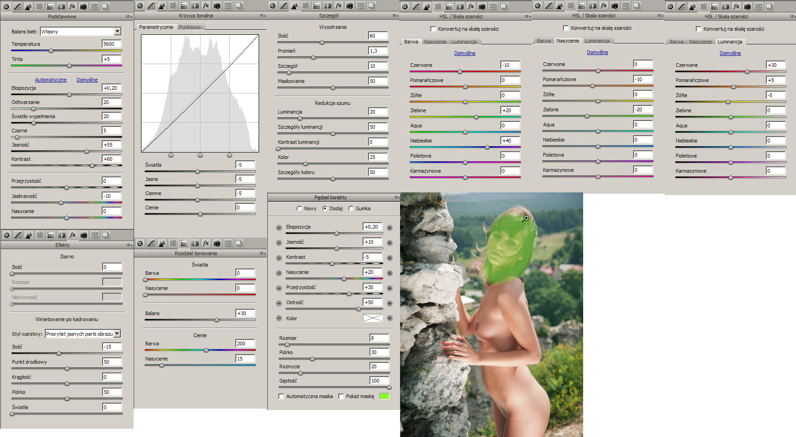Switch to Nasycenie tab in leftmost HSL panel
Screen dimensions: 796x437
(x=435, y=42)
